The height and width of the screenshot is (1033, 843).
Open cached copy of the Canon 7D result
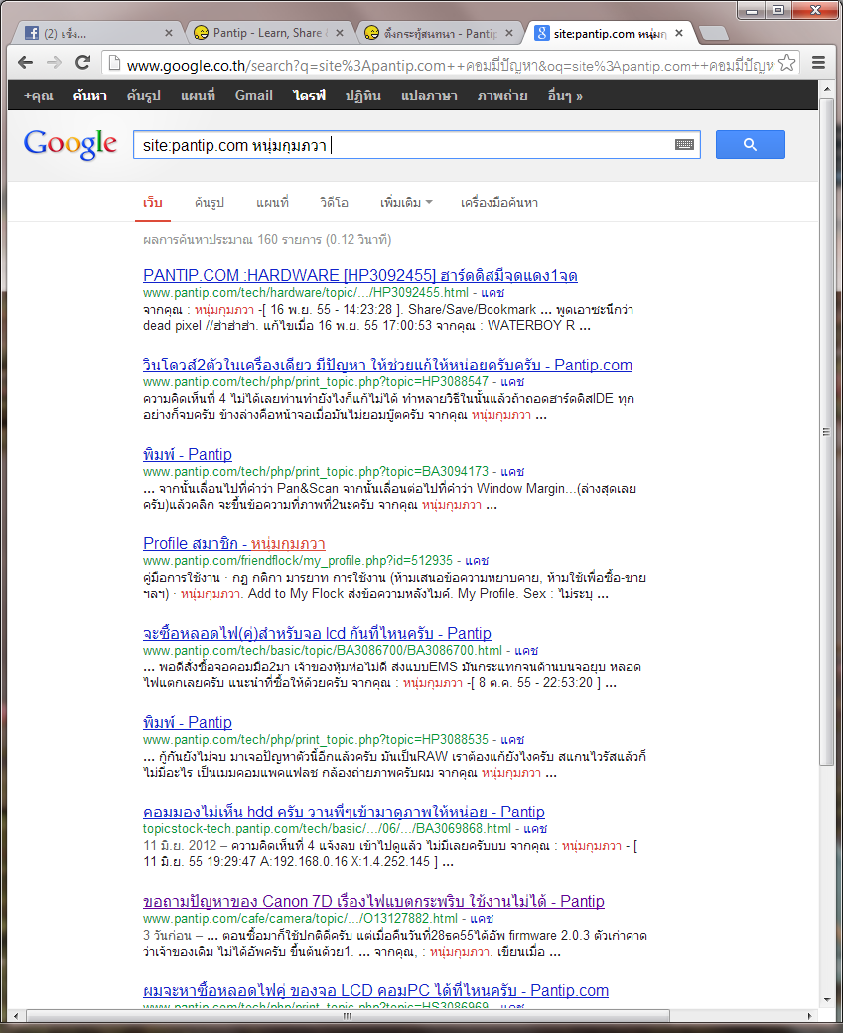point(482,919)
